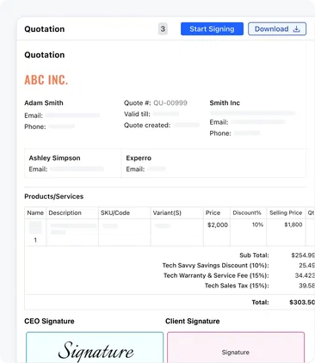Click the CEO Signature heading

(49, 321)
